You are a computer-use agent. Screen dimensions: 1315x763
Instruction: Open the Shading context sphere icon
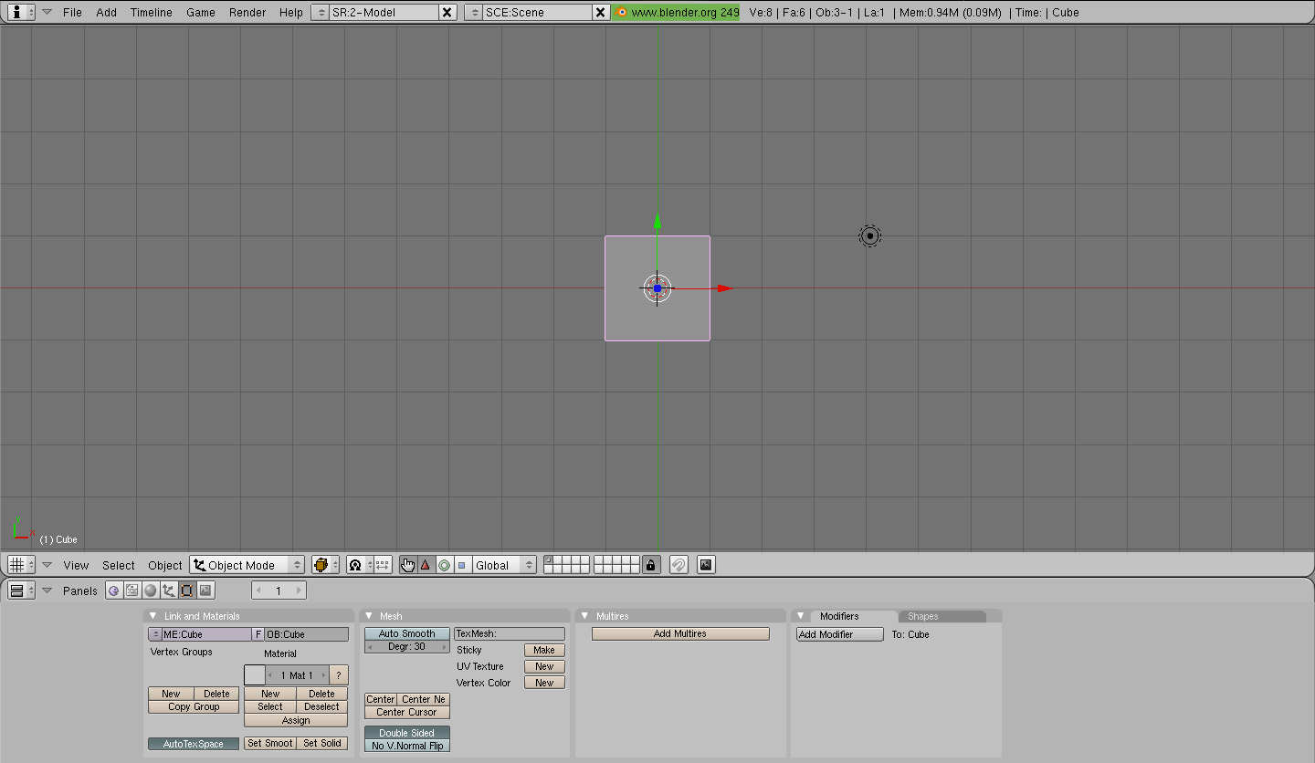click(x=151, y=591)
